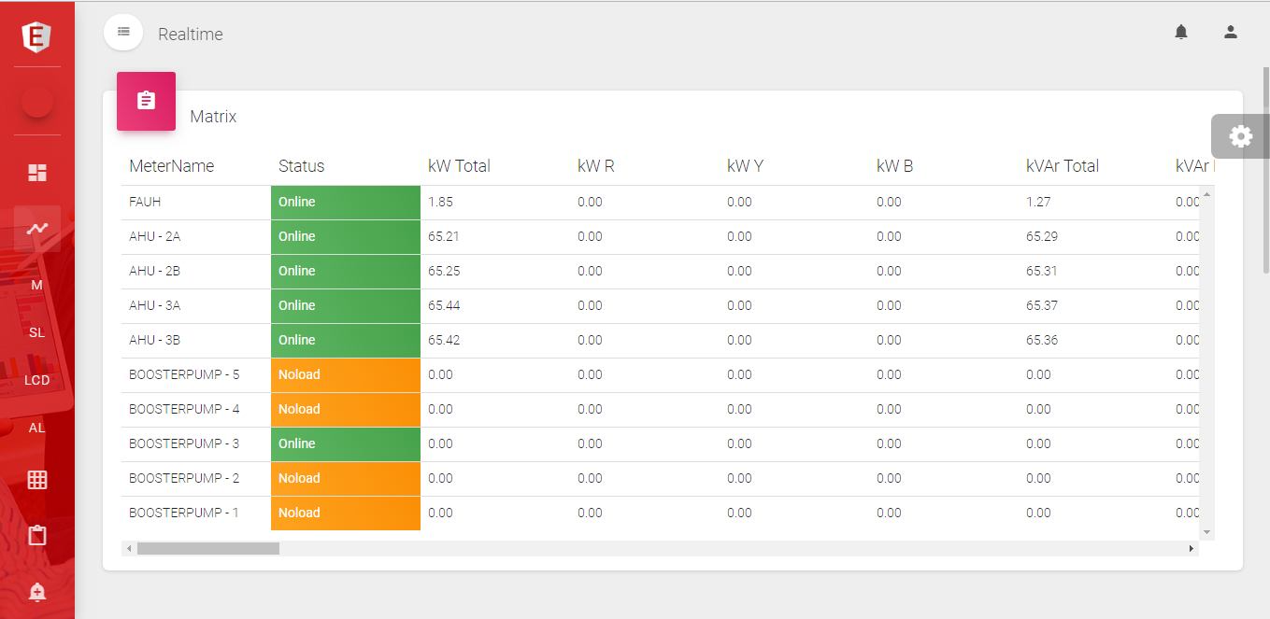Viewport: 1270px width, 619px height.
Task: Open the dashboard icon in sidebar
Action: click(37, 173)
